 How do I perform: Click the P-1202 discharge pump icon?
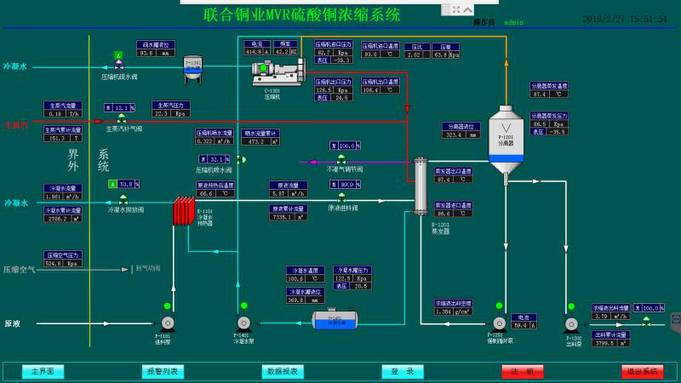571,323
